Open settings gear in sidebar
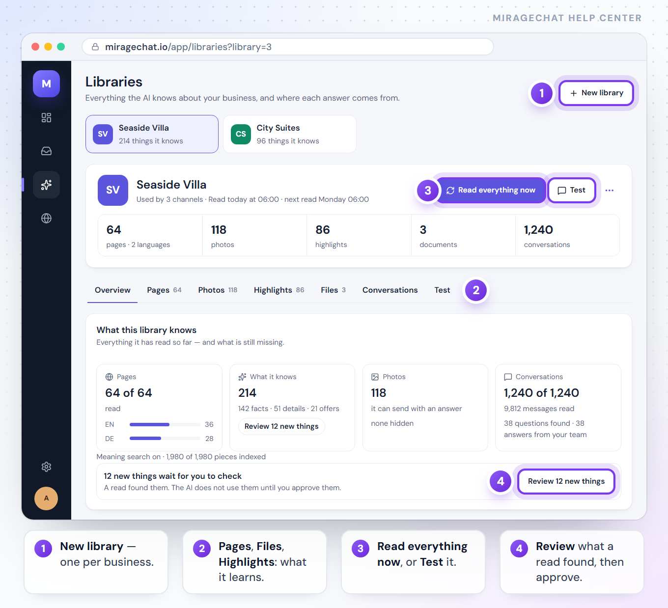Screen dimensions: 668x608 pos(46,467)
